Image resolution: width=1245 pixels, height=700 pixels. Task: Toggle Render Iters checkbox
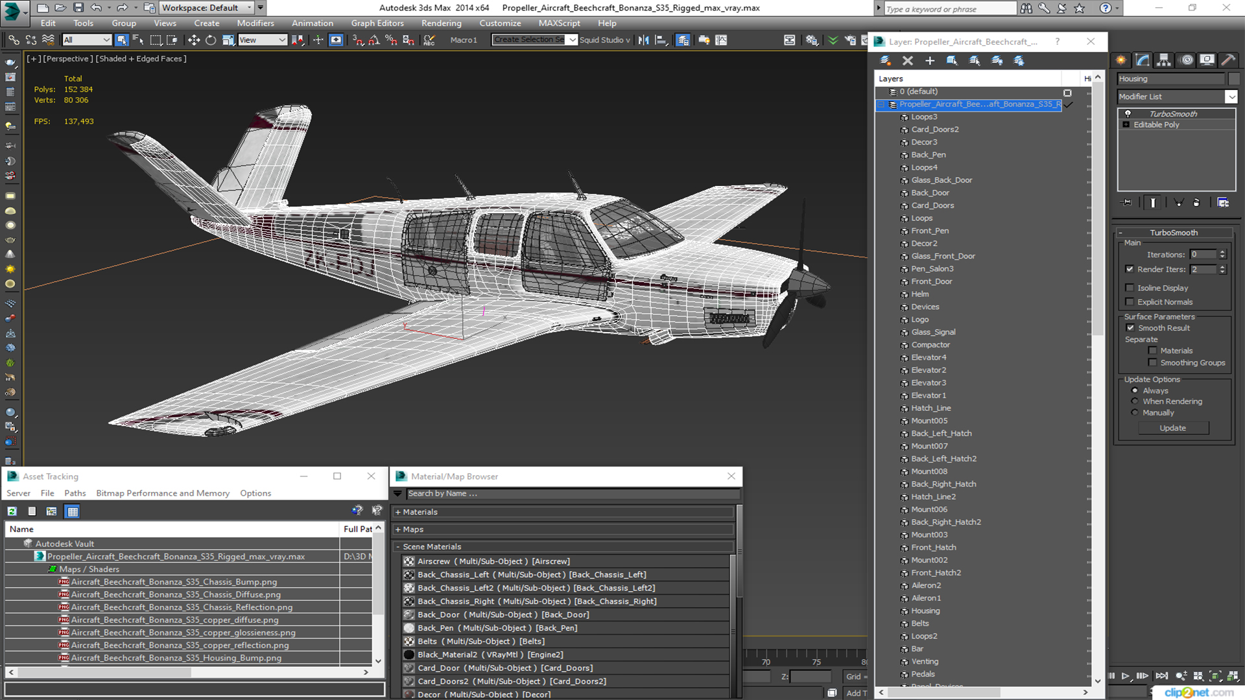1130,269
